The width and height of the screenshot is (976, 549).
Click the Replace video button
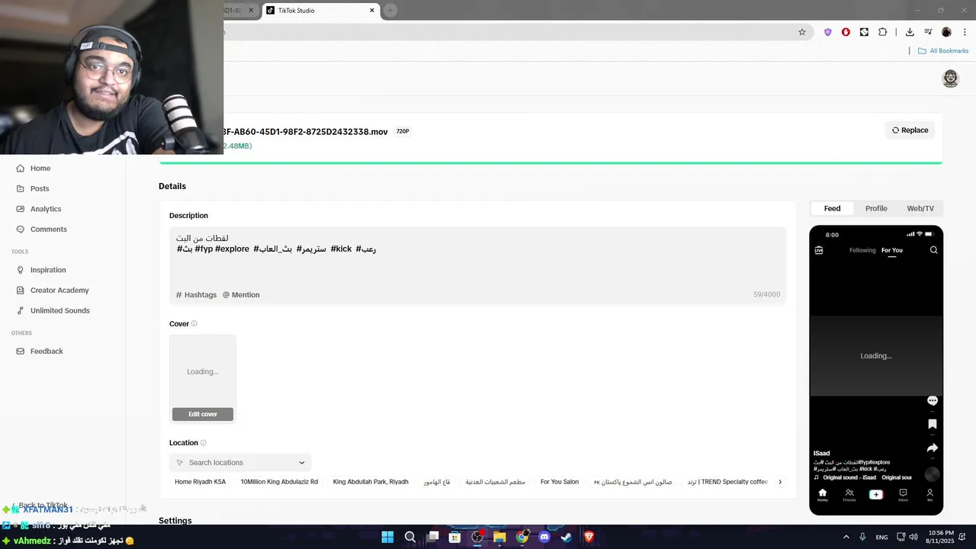(x=910, y=130)
